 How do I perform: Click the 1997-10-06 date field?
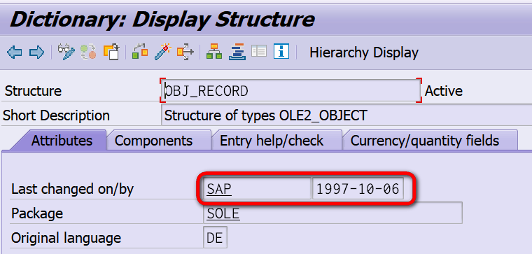click(358, 189)
